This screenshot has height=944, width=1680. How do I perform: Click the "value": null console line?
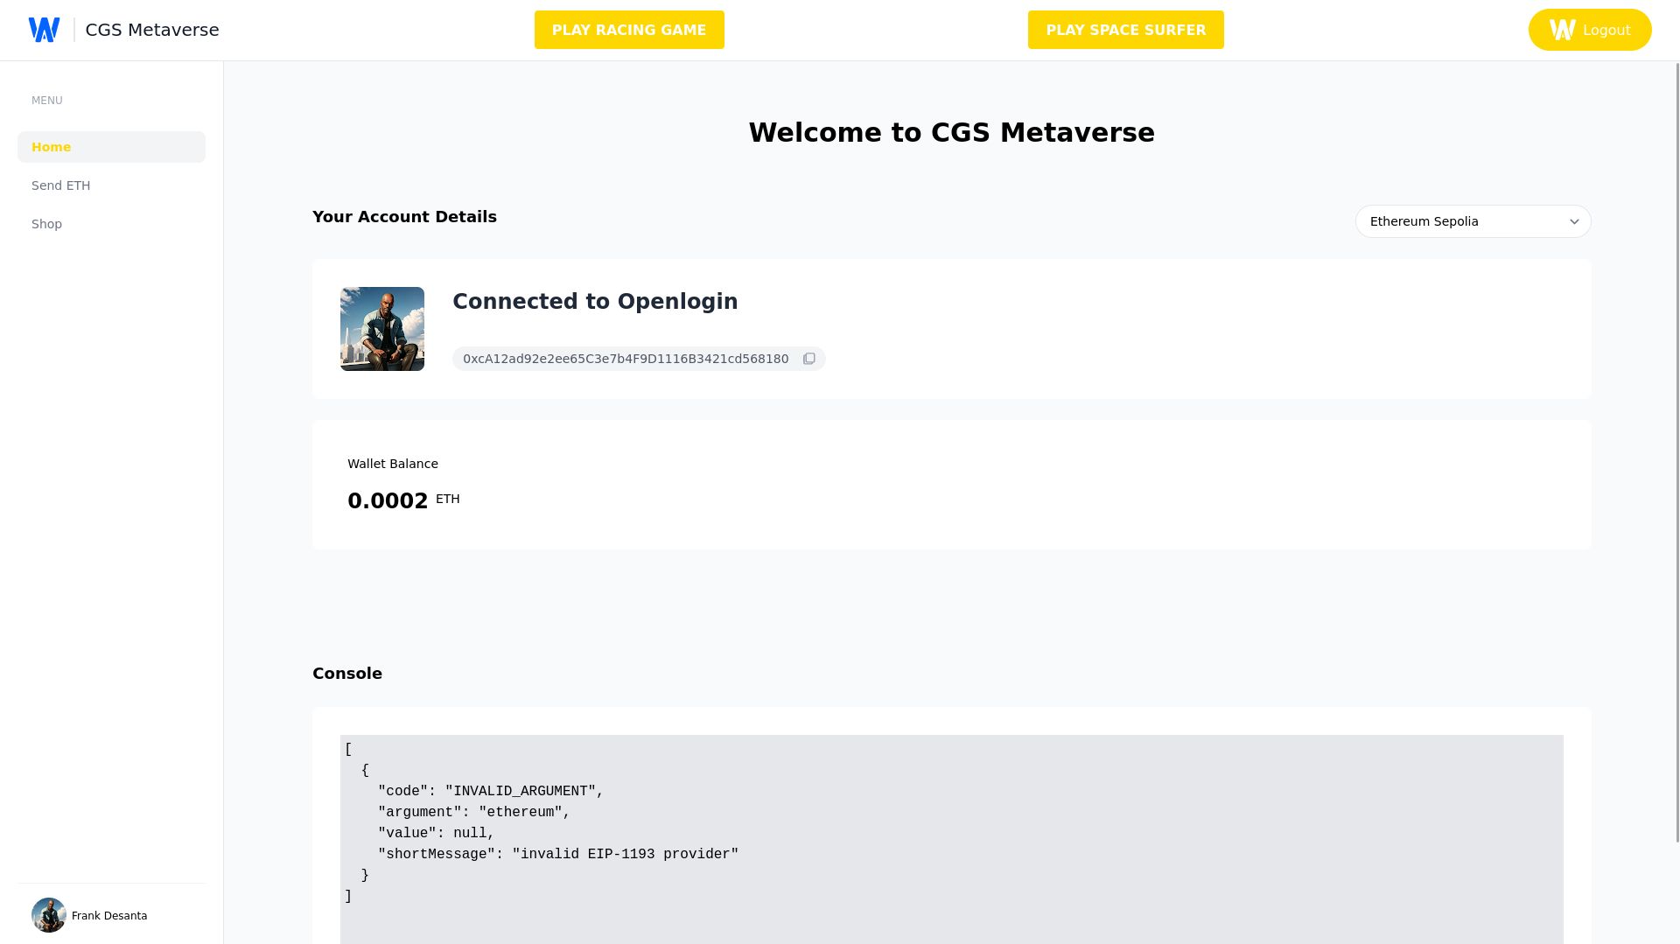click(437, 834)
